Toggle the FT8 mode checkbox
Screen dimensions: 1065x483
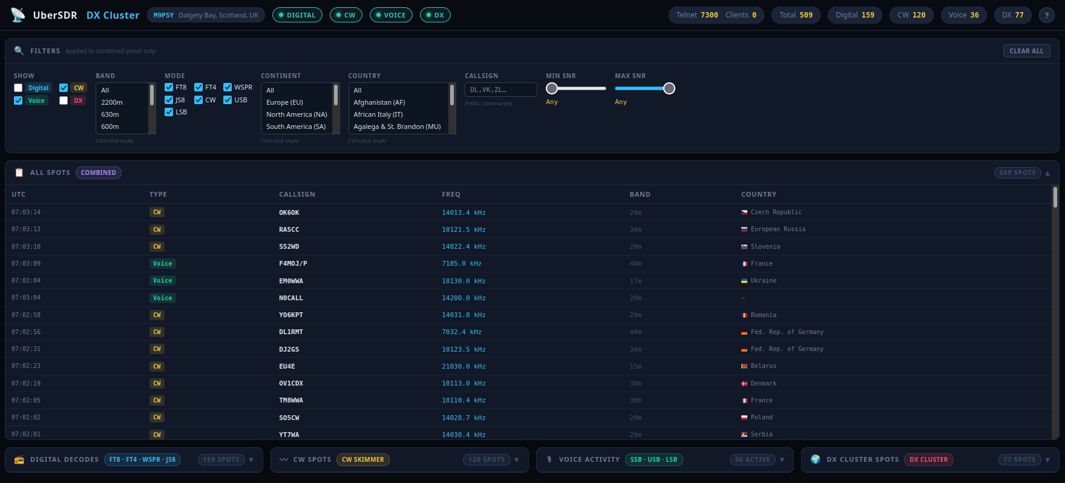[x=169, y=87]
